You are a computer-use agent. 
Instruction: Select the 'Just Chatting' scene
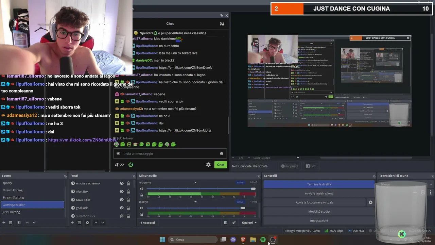(32, 212)
